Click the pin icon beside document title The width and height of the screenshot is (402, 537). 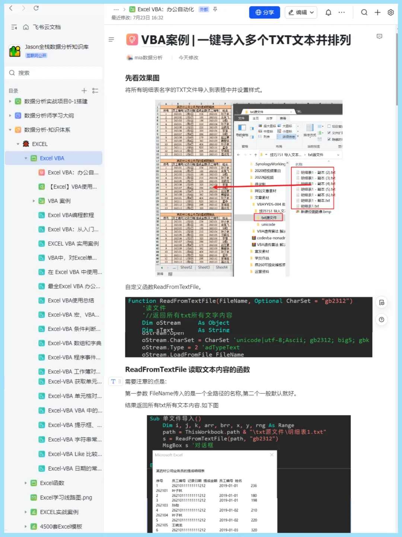215,9
